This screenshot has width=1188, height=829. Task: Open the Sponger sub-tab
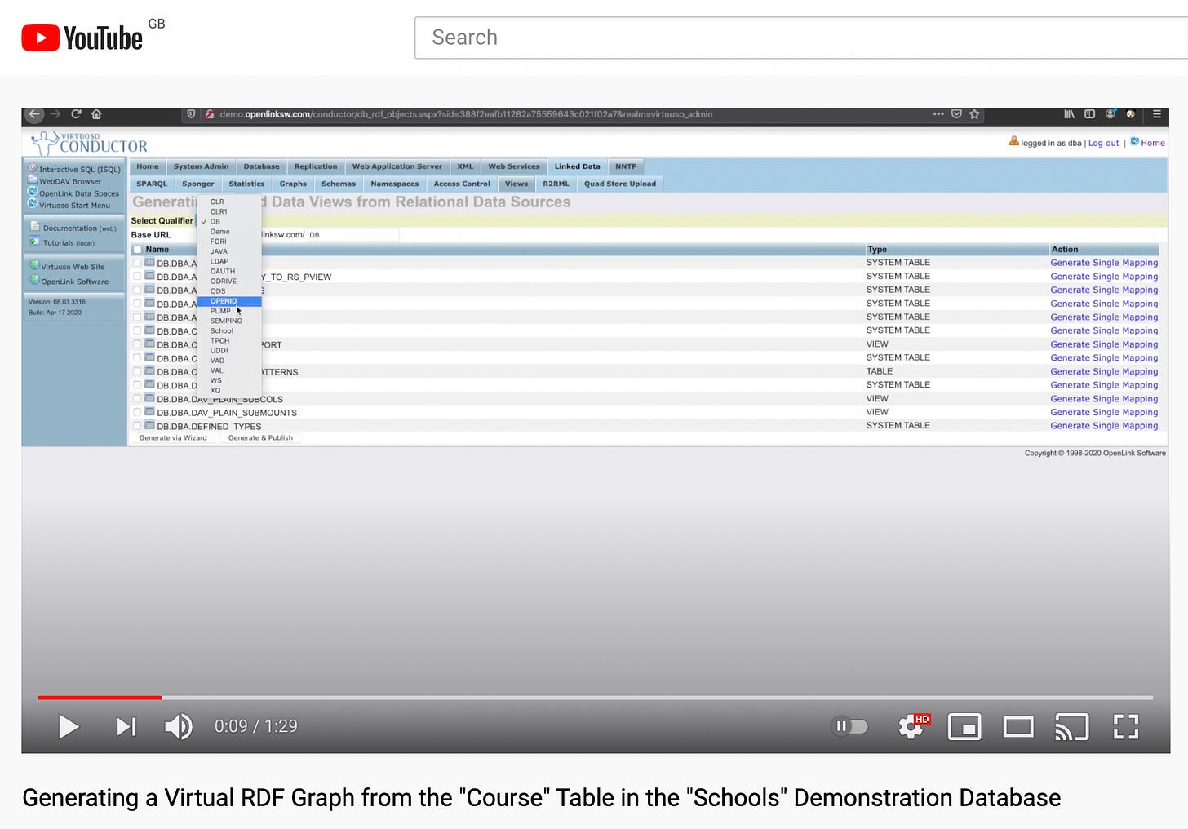tap(197, 184)
